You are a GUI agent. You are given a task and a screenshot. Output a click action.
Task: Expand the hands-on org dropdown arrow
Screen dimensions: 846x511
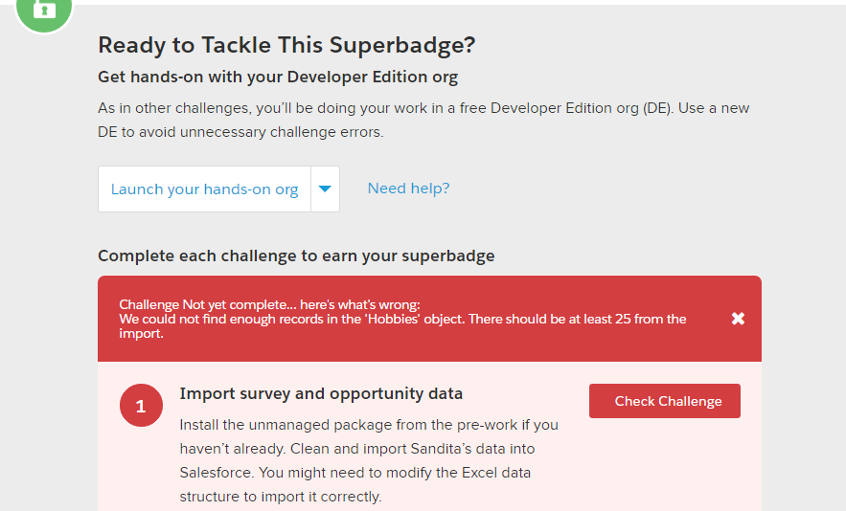pos(325,189)
